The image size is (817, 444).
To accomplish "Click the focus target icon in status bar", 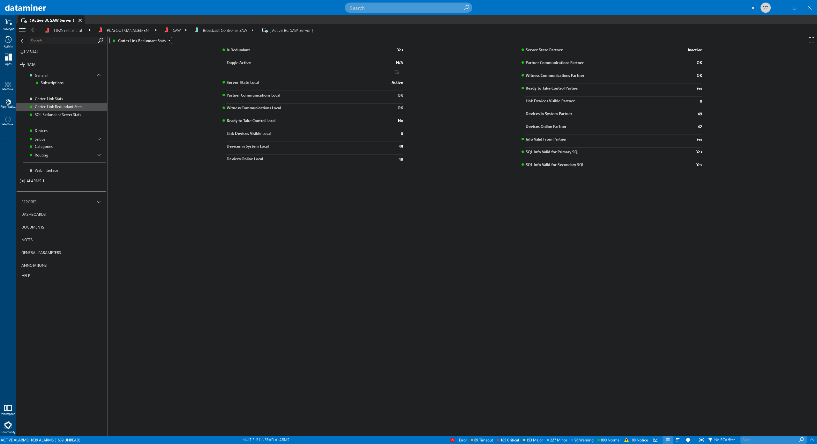I will (x=701, y=440).
